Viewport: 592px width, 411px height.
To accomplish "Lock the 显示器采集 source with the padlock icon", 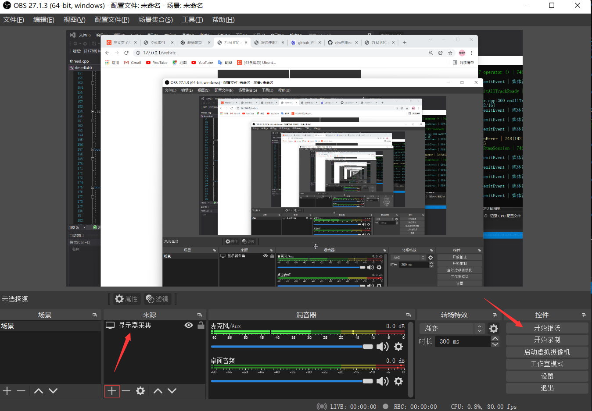I will (x=201, y=325).
